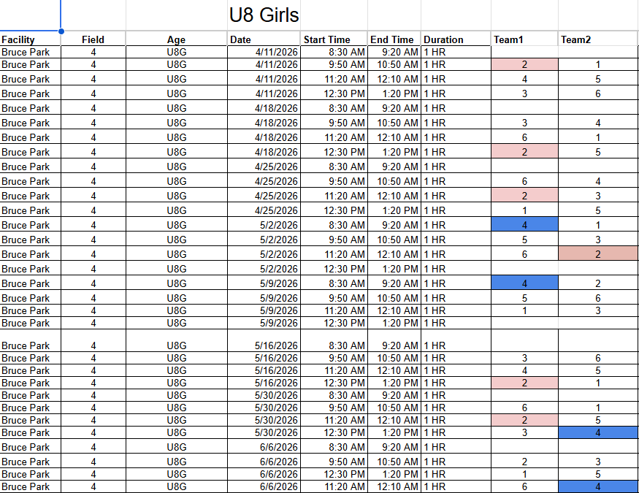Screen dimensions: 639x493
Task: Select blue Team1 cell in 5/9/2026 8:30 AM row
Action: [524, 283]
